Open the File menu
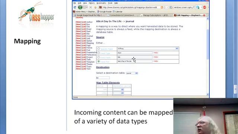Viewport: 238px width, 134px height. pos(74,3)
